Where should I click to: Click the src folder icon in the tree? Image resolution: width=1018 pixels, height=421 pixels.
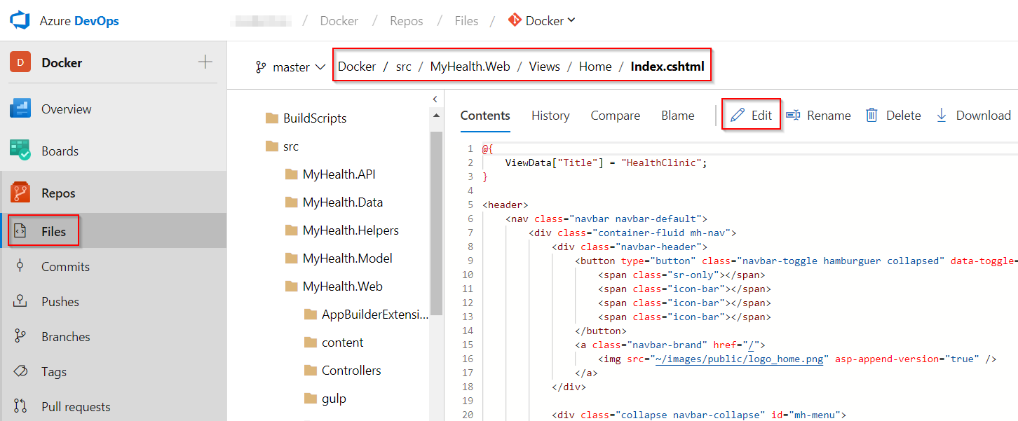click(272, 146)
